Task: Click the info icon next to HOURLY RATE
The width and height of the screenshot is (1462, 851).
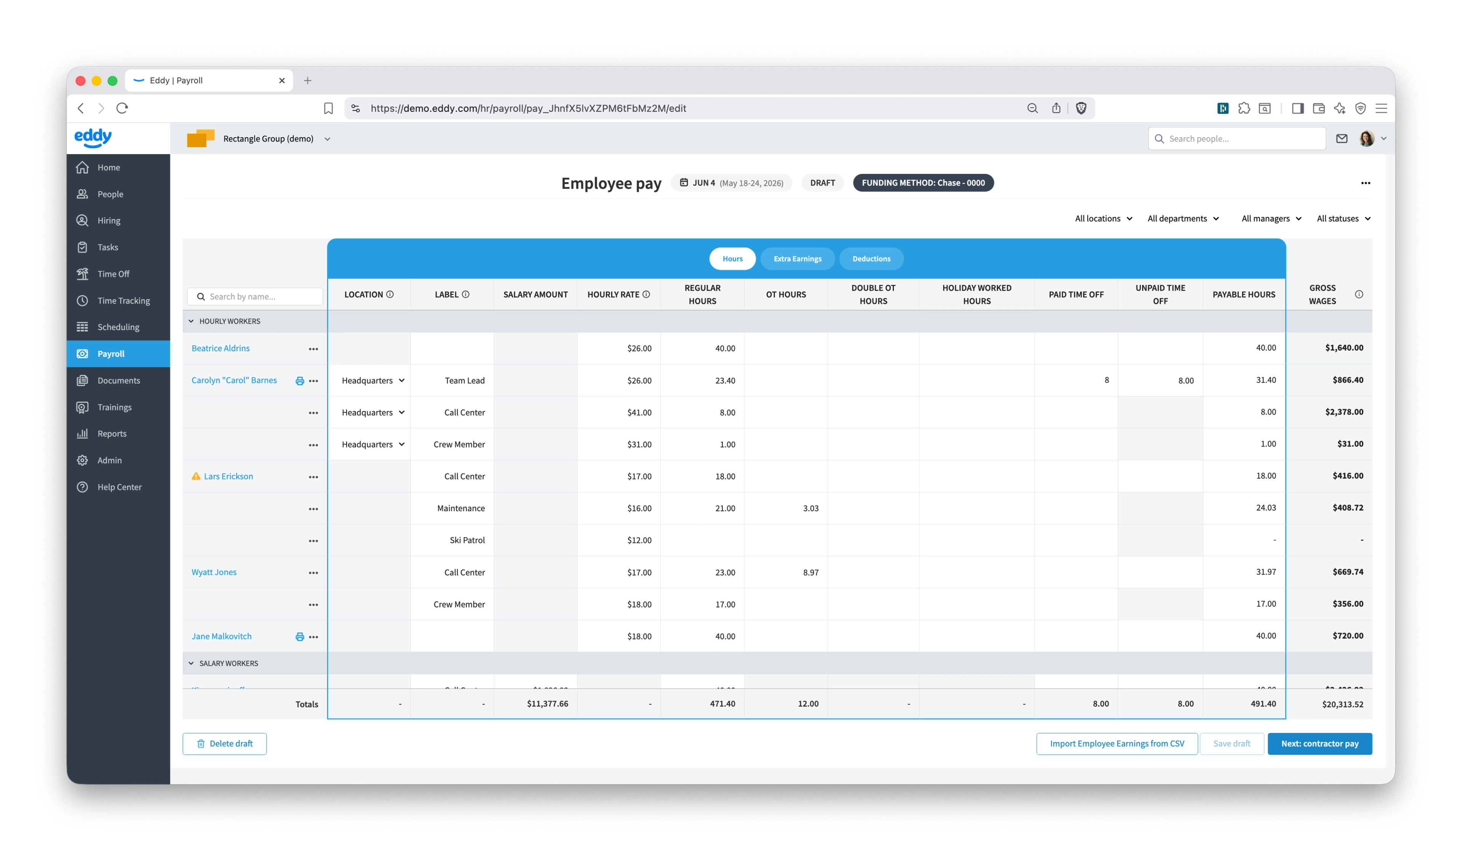Action: (x=646, y=294)
